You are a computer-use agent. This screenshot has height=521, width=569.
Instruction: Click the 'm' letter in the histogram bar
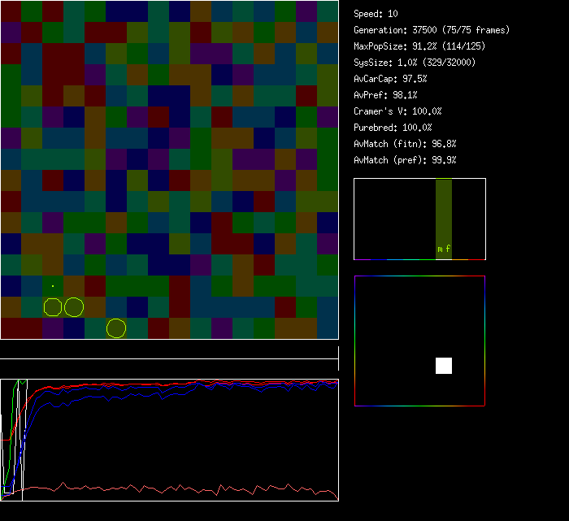pos(440,250)
